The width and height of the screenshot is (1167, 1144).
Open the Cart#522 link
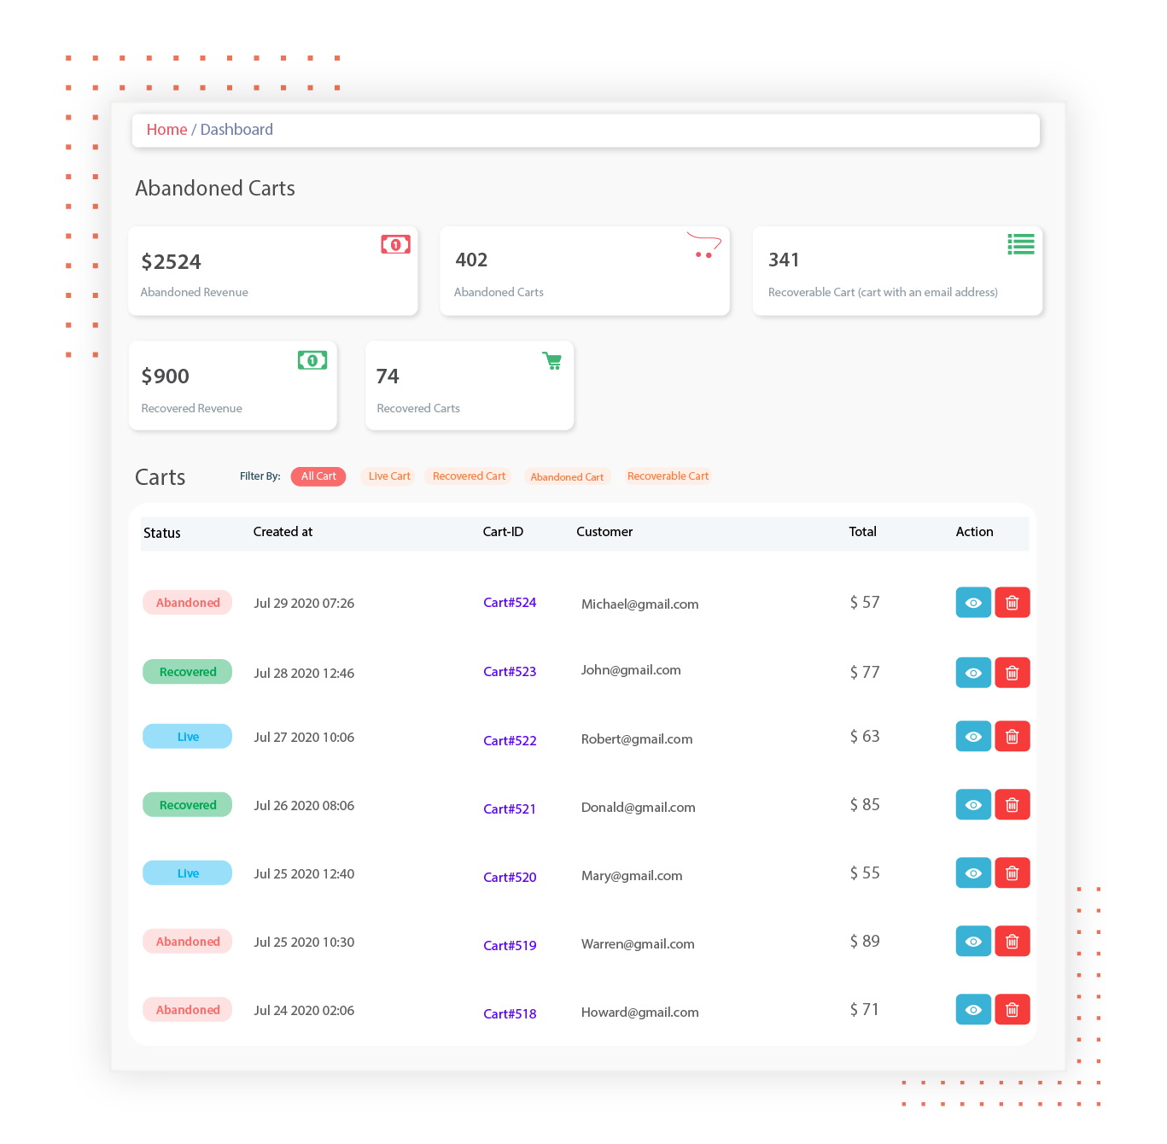coord(510,741)
